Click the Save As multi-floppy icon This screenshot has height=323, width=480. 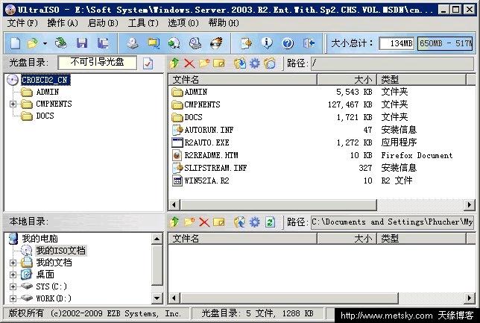(103, 43)
